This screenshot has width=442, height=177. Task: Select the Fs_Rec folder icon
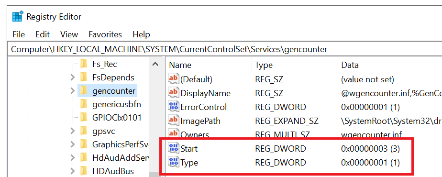click(84, 64)
